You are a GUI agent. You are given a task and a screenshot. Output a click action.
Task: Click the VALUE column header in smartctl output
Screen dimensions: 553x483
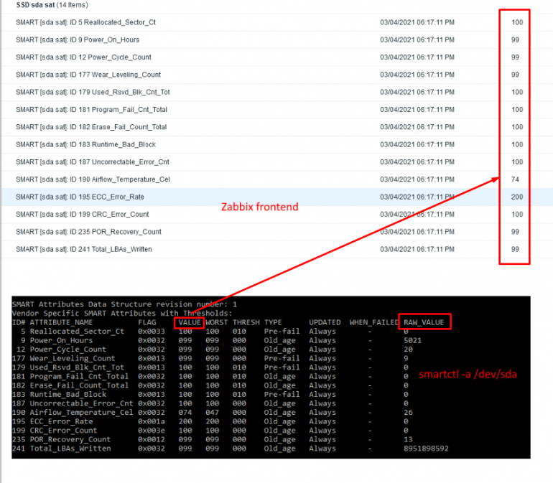tap(190, 322)
